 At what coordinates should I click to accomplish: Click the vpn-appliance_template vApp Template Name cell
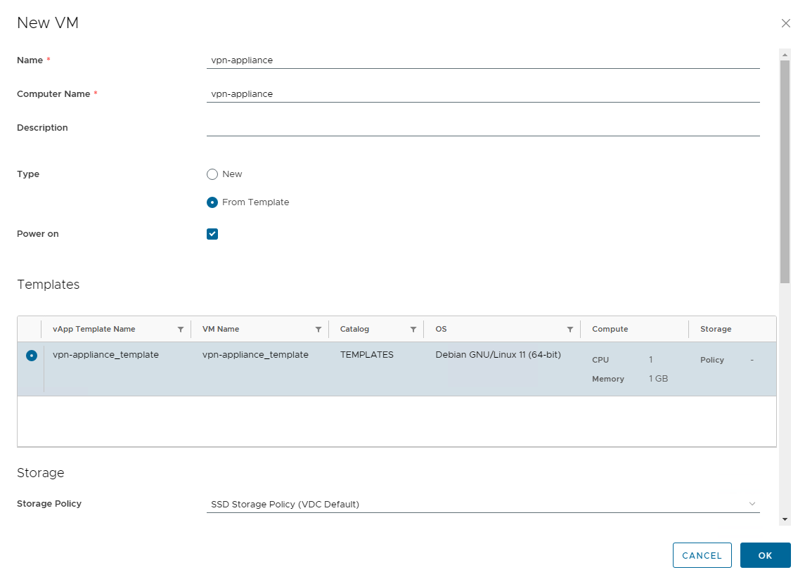coord(105,355)
